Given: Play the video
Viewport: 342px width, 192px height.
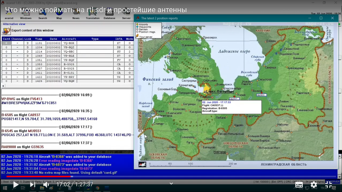Looking at the screenshot, I should pyautogui.click(x=16, y=184).
